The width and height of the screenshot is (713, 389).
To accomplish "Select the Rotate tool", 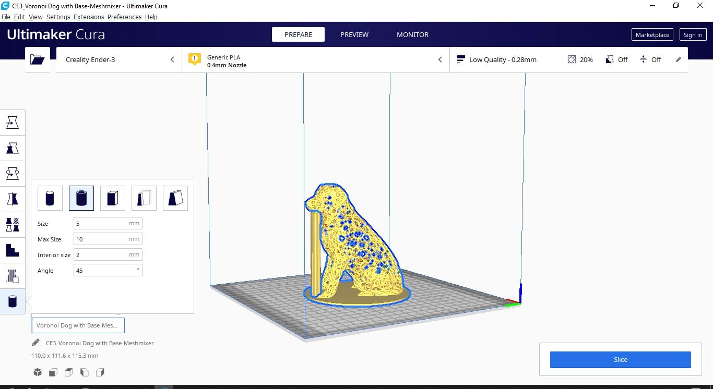I will [x=13, y=174].
